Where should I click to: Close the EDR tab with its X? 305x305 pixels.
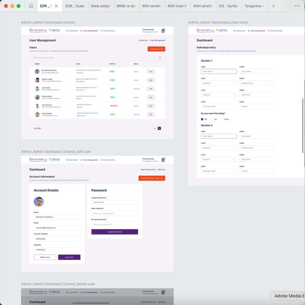[56, 6]
